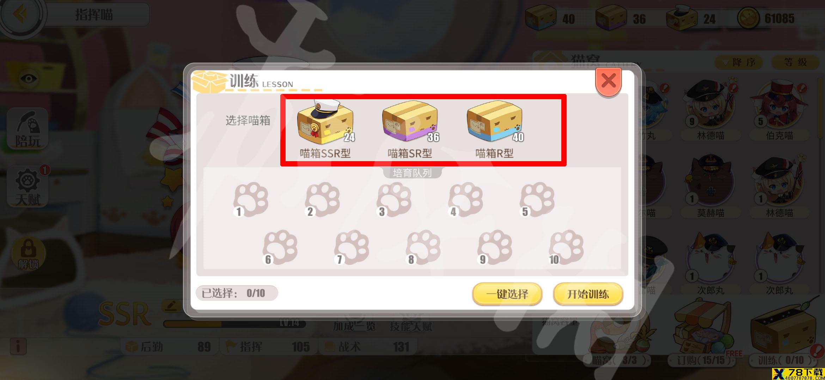825x380 pixels.
Task: Click paw slot number 10 in queue
Action: coord(566,247)
